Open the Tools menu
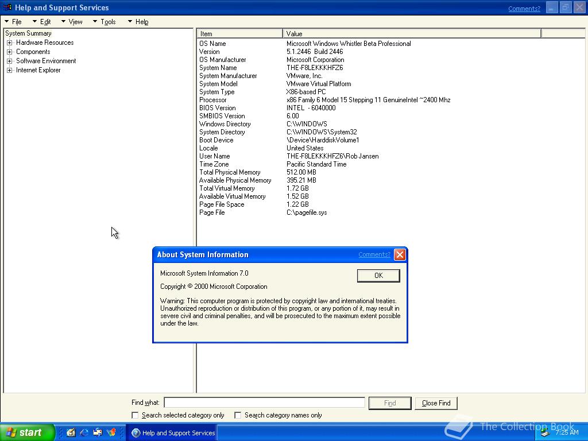Viewport: 588px width, 441px height. coord(105,22)
